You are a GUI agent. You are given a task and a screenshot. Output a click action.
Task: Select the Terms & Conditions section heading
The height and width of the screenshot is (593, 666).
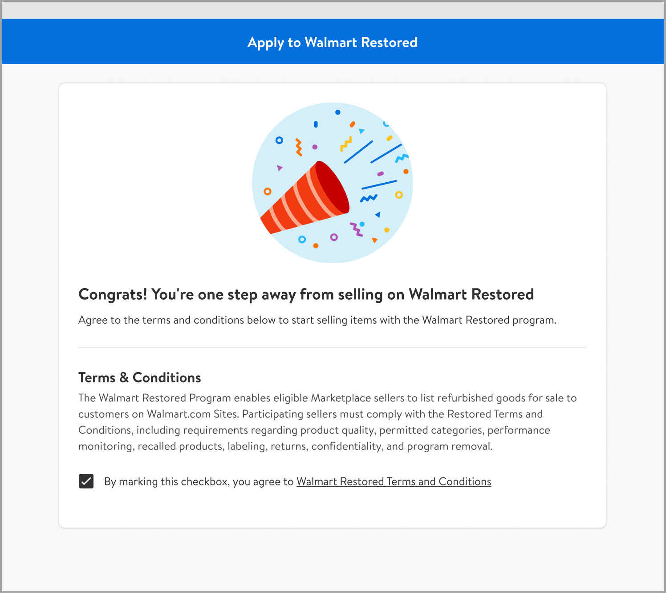click(x=139, y=377)
